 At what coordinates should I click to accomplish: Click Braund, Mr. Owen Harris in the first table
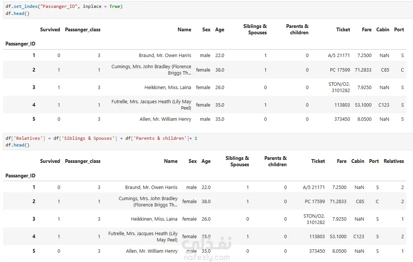click(x=165, y=56)
